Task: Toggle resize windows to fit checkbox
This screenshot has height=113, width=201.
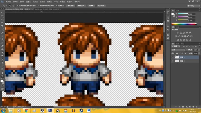Action: [18, 6]
